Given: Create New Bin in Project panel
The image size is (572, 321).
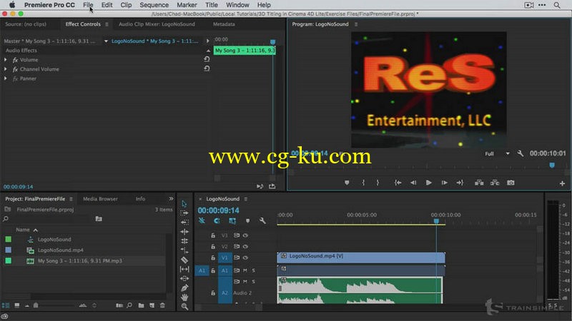Looking at the screenshot, I should [141, 305].
